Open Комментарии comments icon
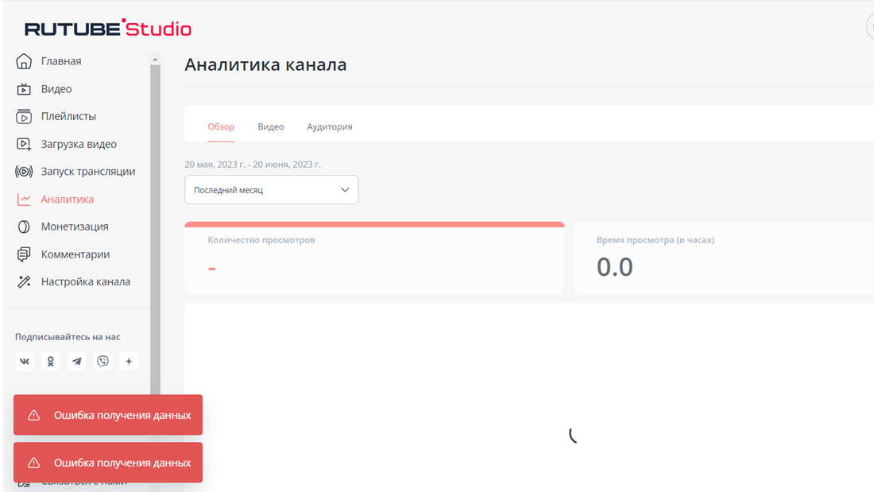Viewport: 874px width, 492px height. pyautogui.click(x=24, y=254)
